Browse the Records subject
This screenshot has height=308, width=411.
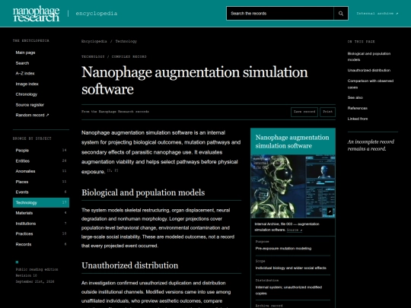(41, 244)
